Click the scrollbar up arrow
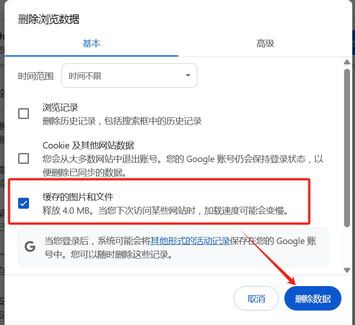Screen dimensions: 355x325 point(347,62)
